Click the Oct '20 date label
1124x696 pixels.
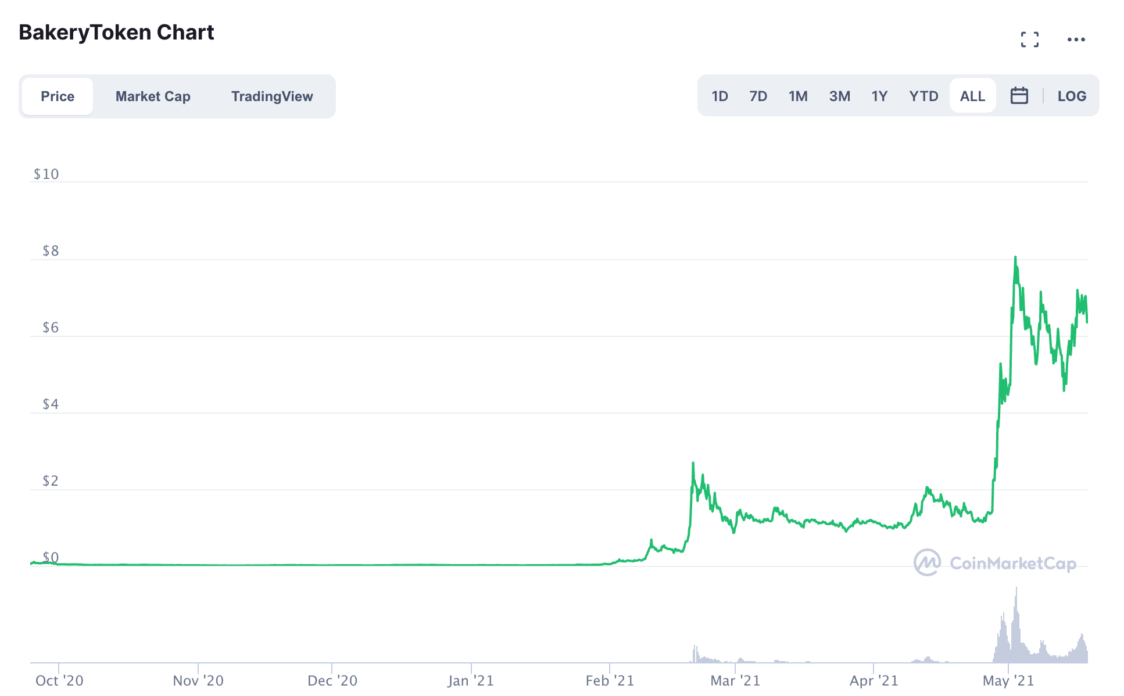pos(59,680)
